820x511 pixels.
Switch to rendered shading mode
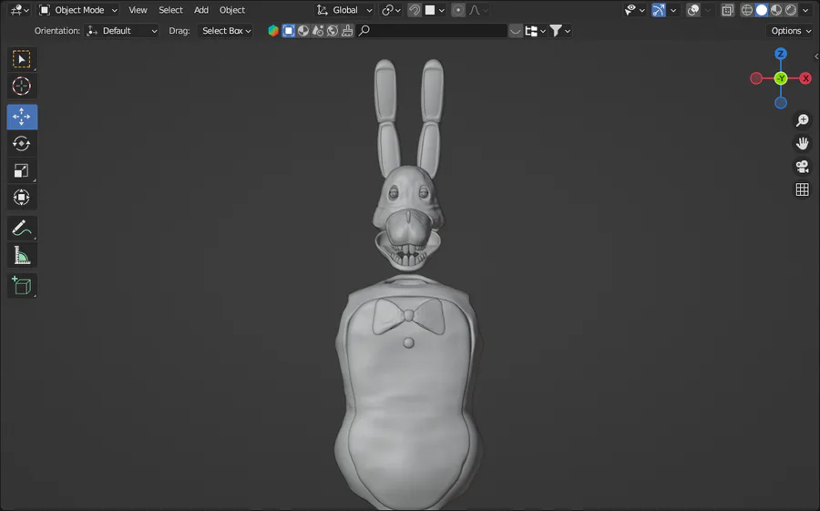791,10
